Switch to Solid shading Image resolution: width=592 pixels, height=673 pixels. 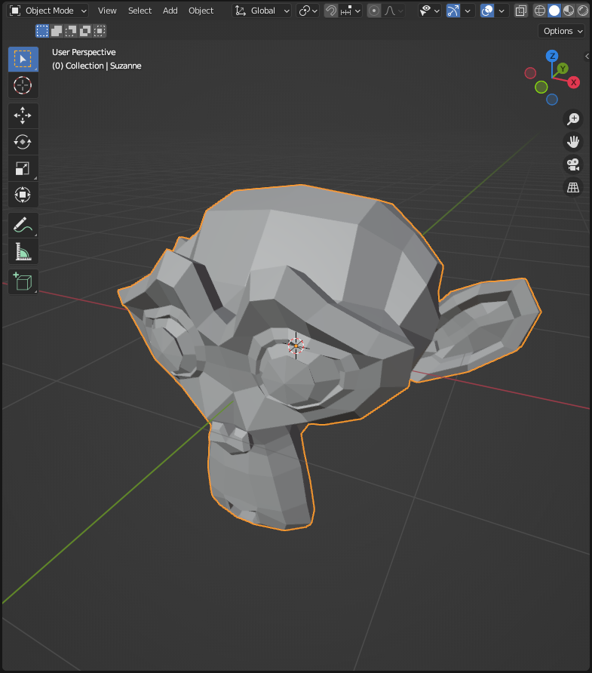pos(554,11)
